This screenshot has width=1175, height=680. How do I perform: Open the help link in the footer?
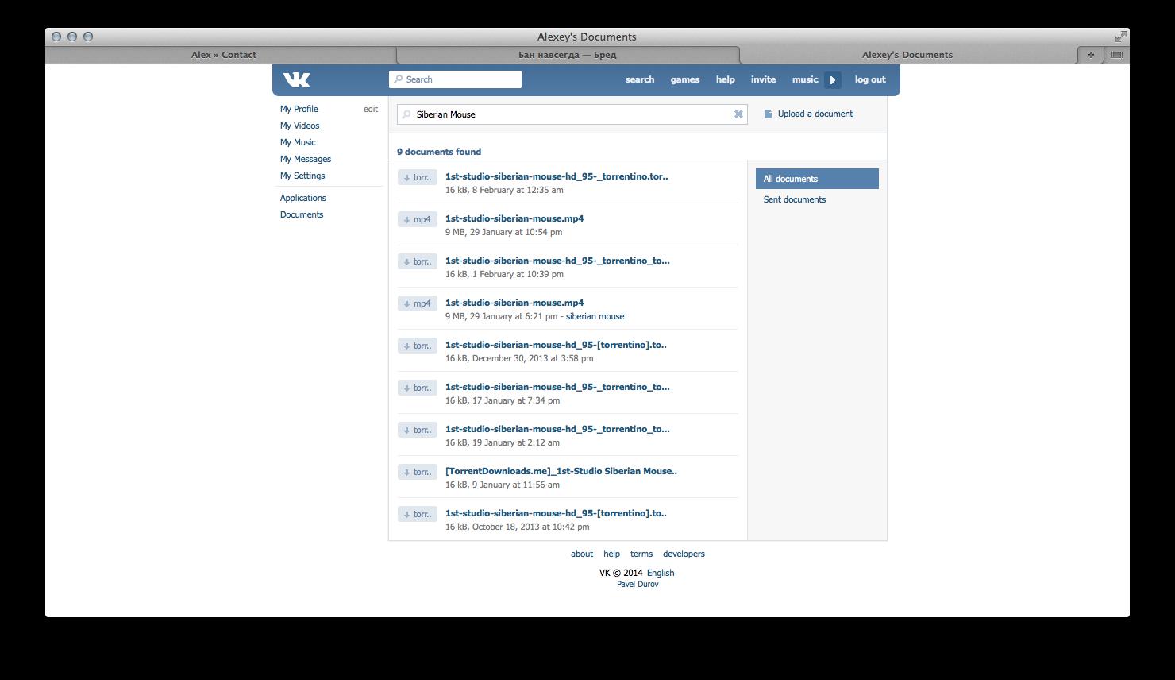(x=611, y=554)
